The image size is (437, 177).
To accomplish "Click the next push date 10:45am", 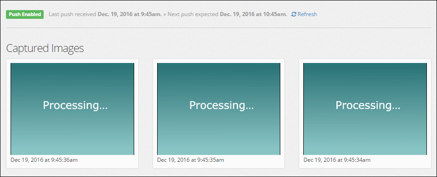I will tap(253, 14).
